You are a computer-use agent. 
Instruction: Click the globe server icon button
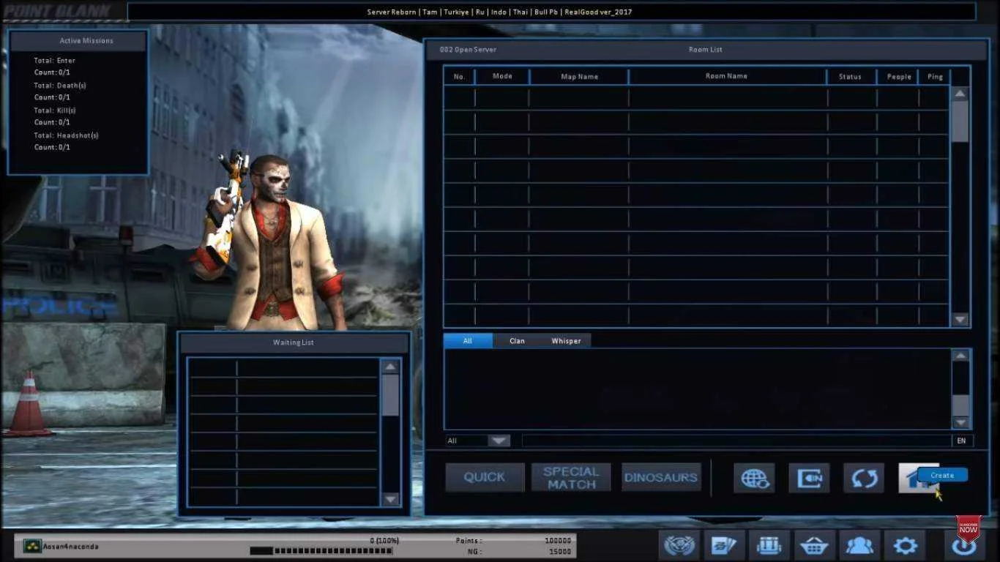point(754,478)
